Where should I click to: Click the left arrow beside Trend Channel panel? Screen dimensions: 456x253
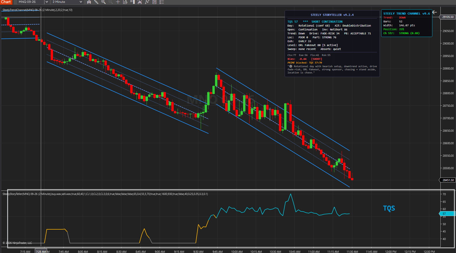435,12
